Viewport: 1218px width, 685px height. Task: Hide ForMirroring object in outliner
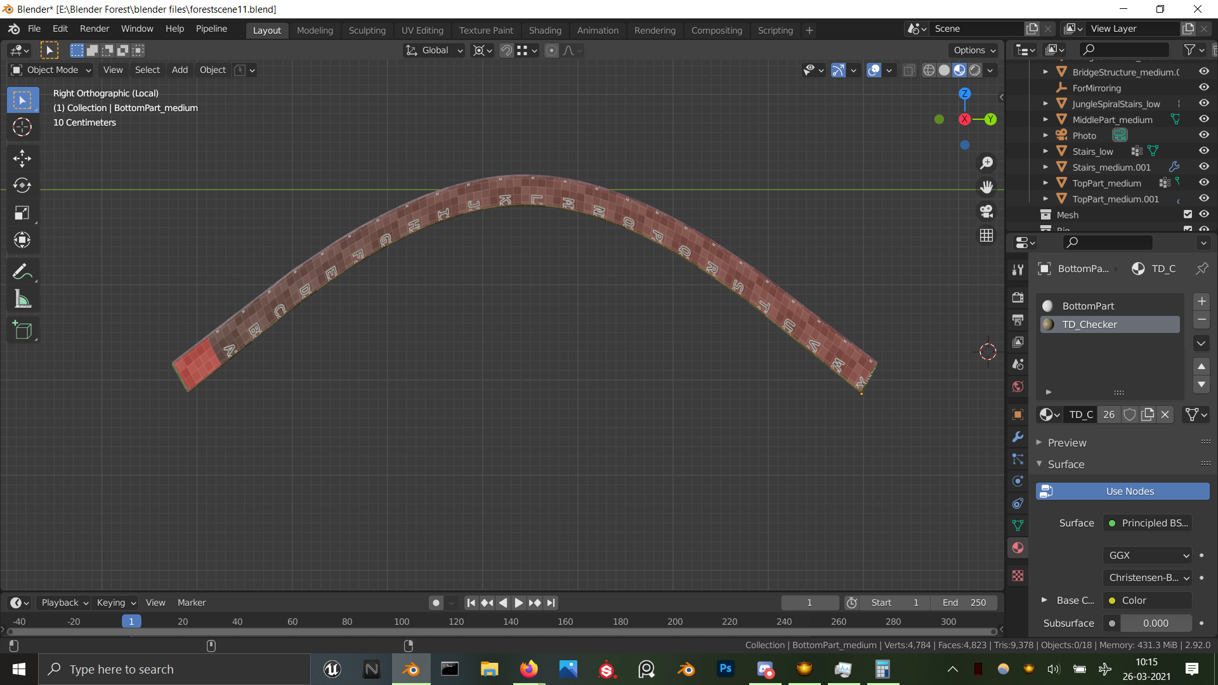pos(1203,88)
